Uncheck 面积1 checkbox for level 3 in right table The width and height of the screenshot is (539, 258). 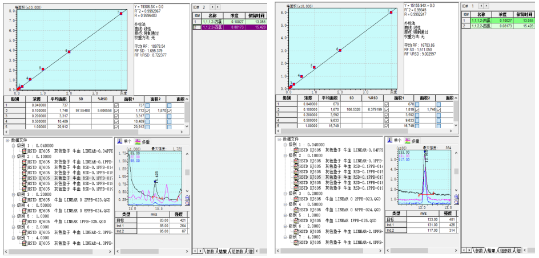[x=388, y=115]
